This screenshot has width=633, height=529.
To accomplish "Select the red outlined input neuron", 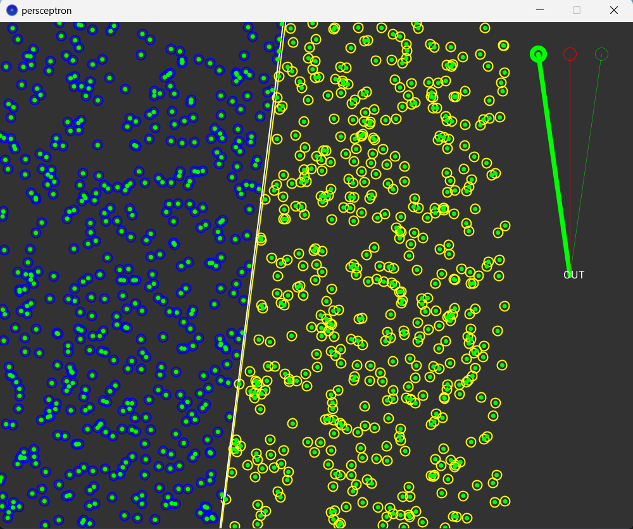I will tap(570, 54).
